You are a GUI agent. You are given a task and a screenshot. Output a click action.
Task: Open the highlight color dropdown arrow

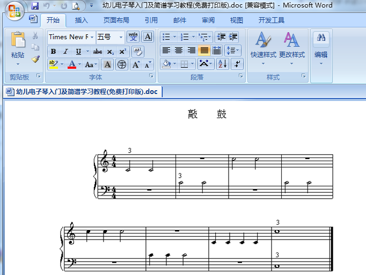point(62,64)
